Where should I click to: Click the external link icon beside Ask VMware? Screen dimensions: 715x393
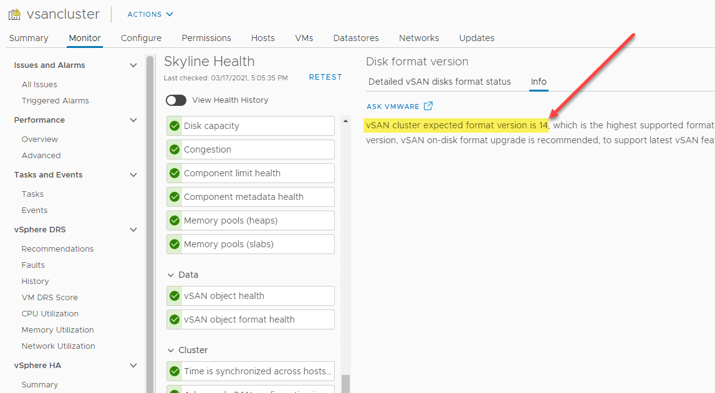click(x=428, y=107)
